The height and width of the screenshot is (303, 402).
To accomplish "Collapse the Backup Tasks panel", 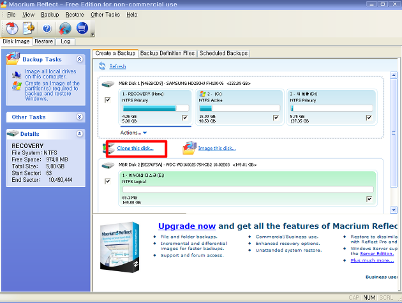I will (x=80, y=59).
